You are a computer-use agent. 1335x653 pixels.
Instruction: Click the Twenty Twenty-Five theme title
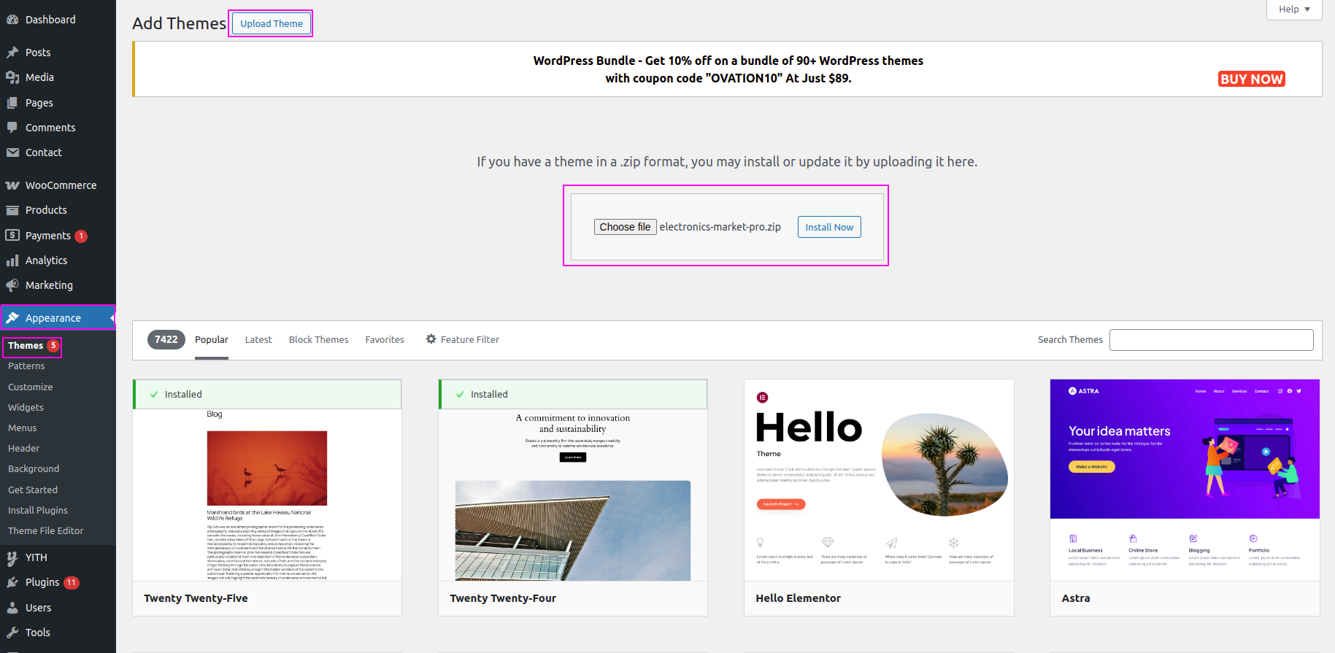pos(196,598)
